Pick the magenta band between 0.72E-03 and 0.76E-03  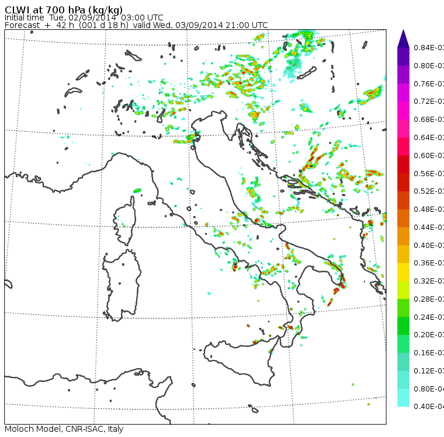point(403,93)
